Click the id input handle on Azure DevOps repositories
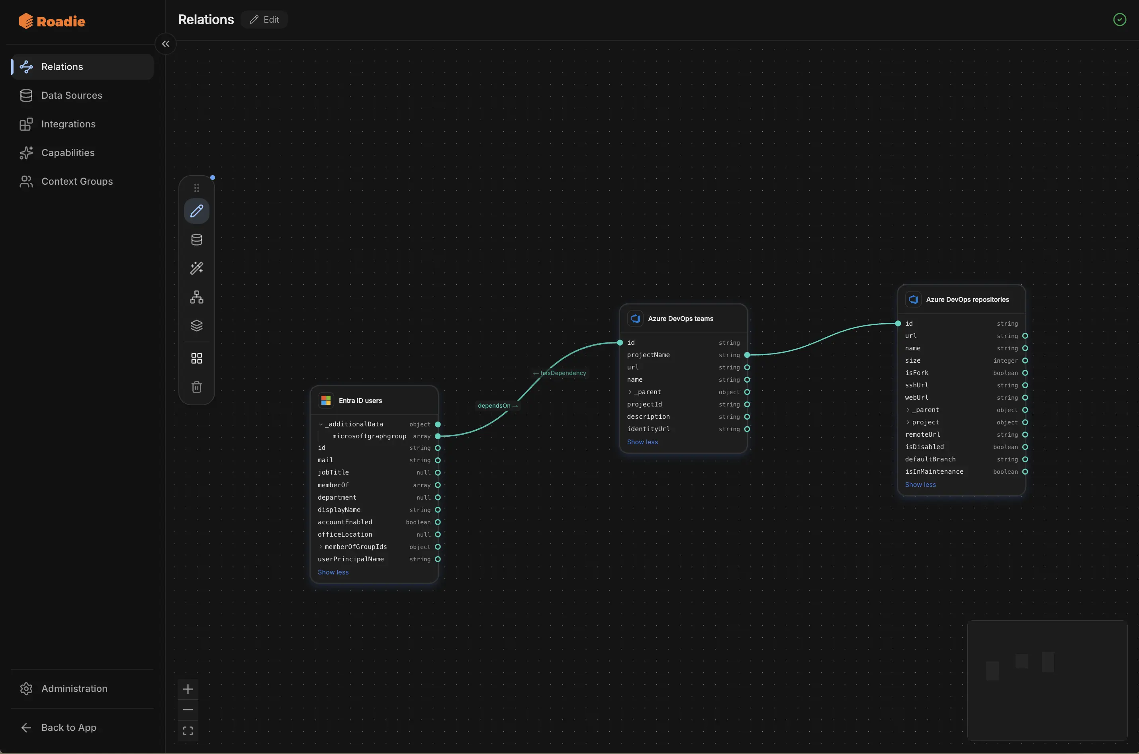1139x754 pixels. click(x=898, y=323)
